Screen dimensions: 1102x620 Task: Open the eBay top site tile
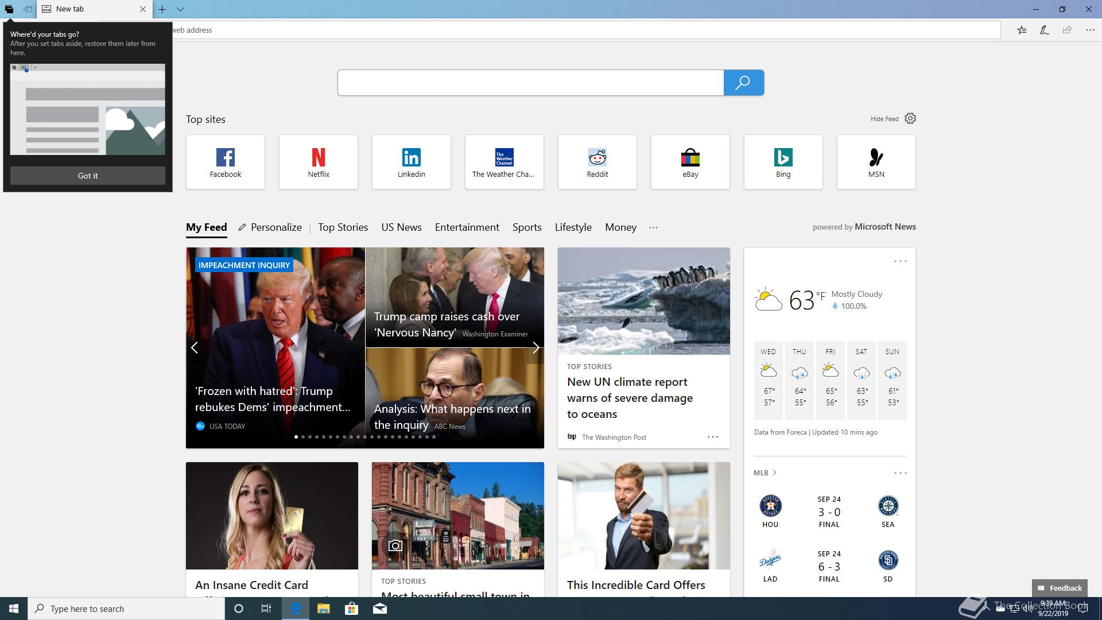tap(690, 162)
